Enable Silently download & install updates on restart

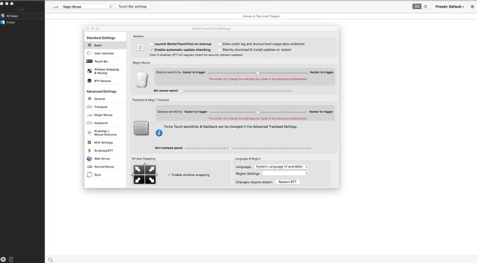(219, 50)
